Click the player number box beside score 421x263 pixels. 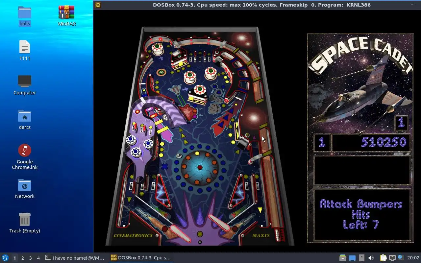(321, 142)
